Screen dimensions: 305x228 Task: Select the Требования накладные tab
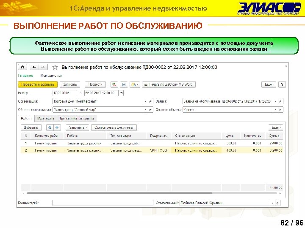76,119
